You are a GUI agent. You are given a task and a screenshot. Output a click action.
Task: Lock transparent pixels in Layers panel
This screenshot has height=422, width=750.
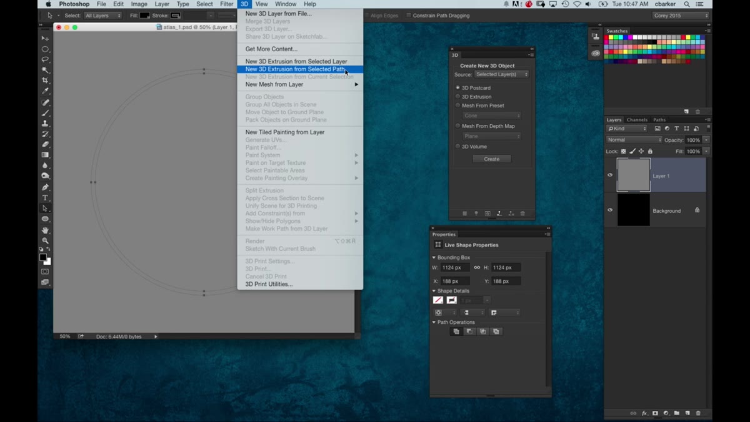(624, 151)
